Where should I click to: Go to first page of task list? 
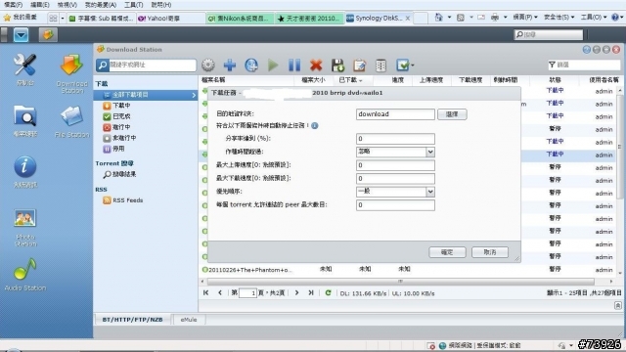(x=206, y=293)
